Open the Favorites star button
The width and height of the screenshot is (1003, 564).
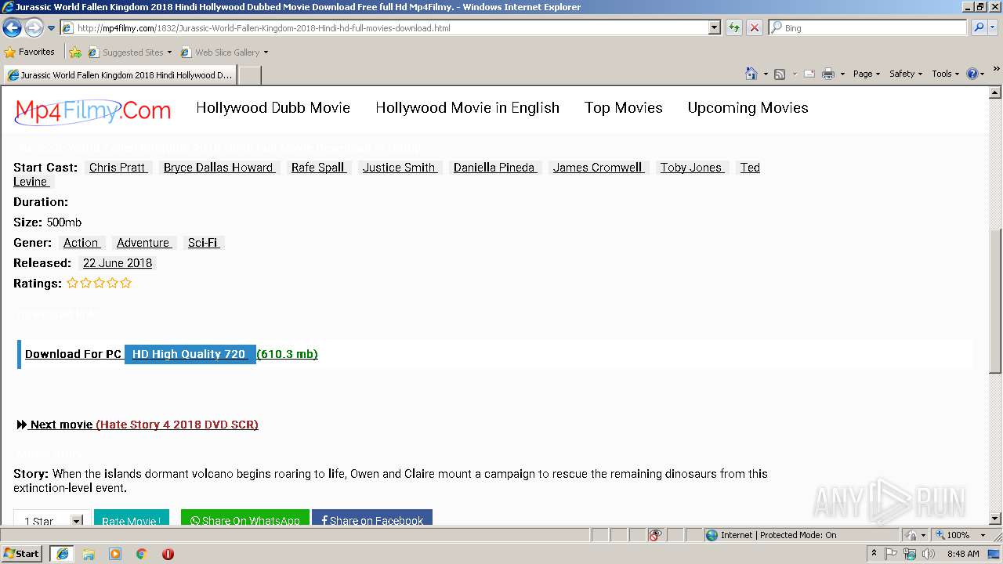[30, 52]
